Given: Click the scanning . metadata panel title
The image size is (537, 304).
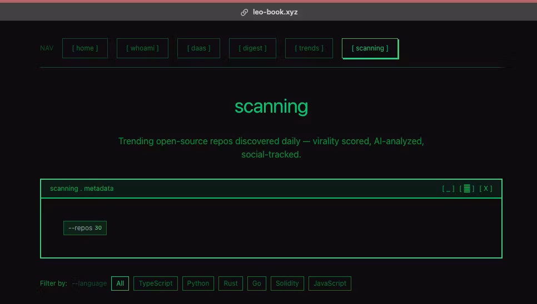Looking at the screenshot, I should pos(82,189).
